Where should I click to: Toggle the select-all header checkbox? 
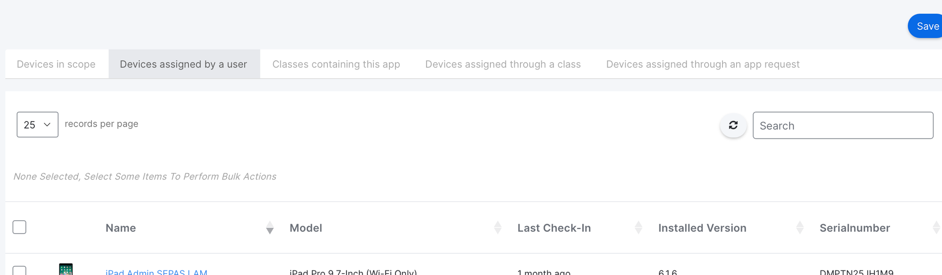[19, 227]
